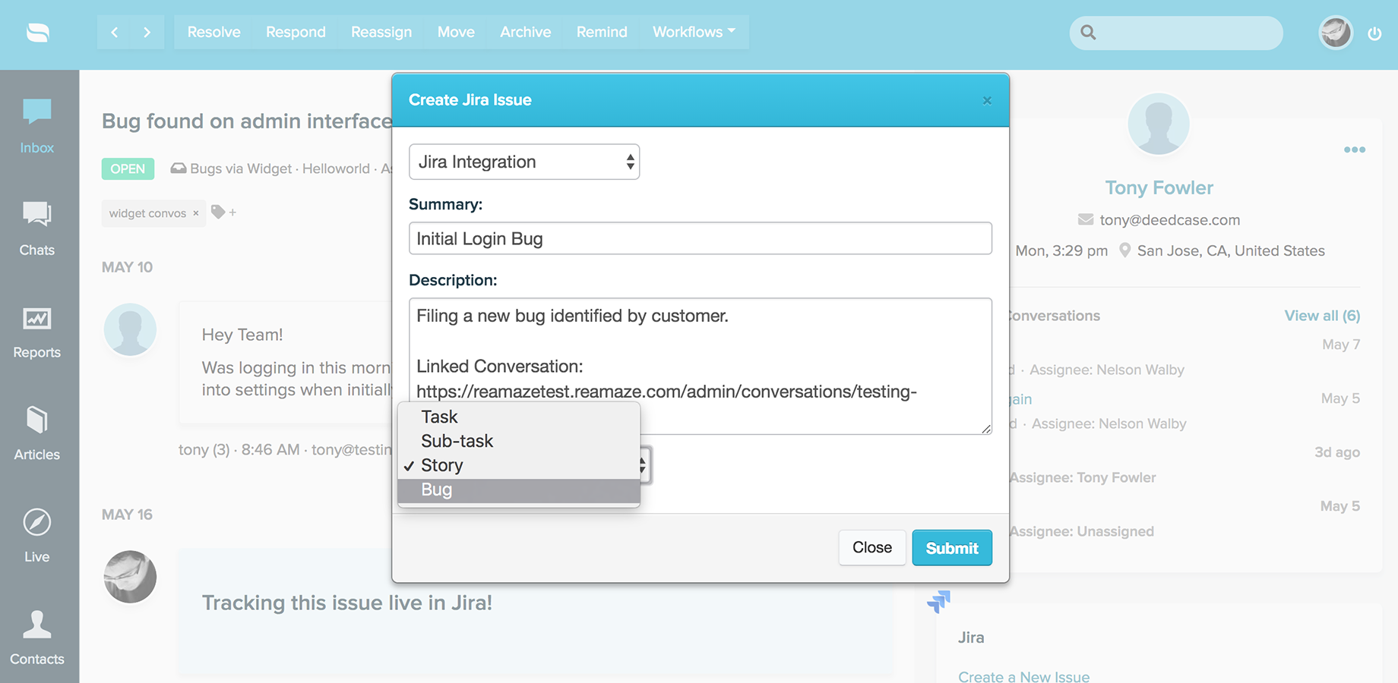The width and height of the screenshot is (1398, 683).
Task: Expand the Workflows dropdown
Action: tap(694, 32)
